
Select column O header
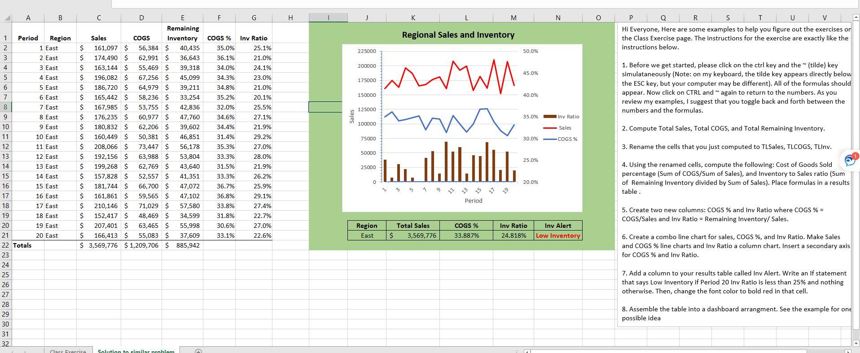coord(598,18)
